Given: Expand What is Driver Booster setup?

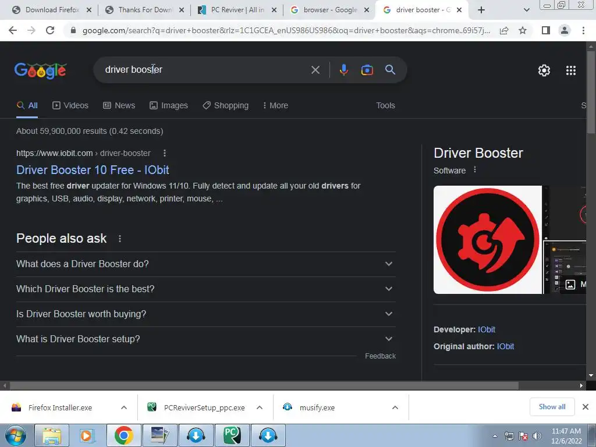Looking at the screenshot, I should (x=206, y=339).
